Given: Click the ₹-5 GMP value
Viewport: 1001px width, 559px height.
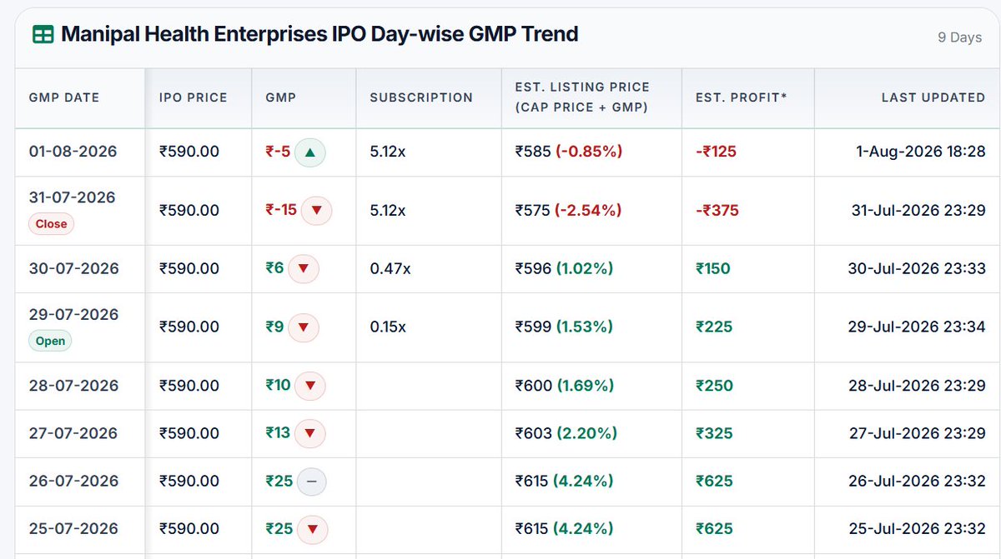Looking at the screenshot, I should tap(278, 152).
